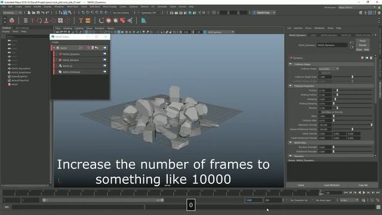Screen dimensions: 382x215
Task: Enable Use Mass as Density checkbox
Action: [x=320, y=112]
